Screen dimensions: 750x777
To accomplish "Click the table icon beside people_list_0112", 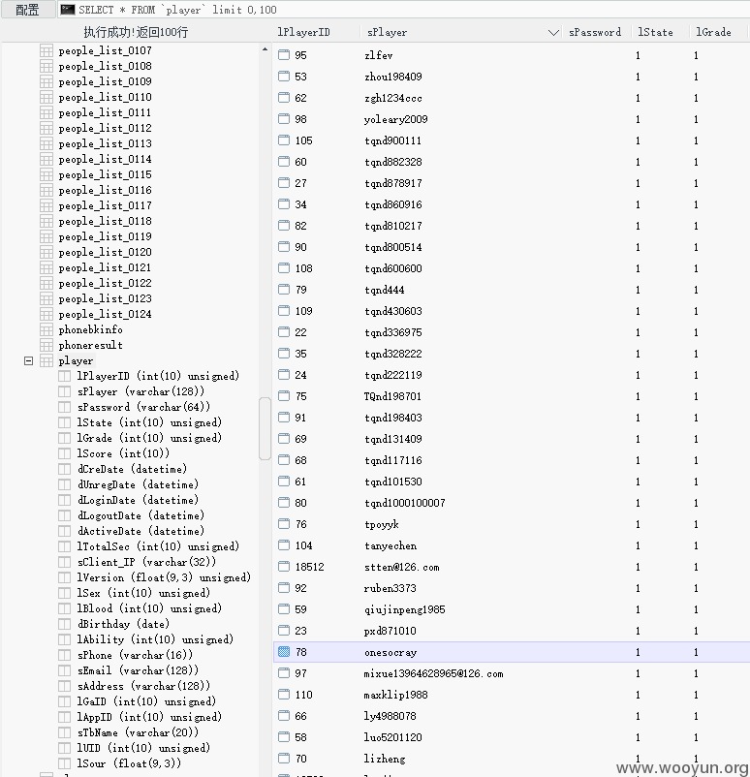I will point(47,128).
